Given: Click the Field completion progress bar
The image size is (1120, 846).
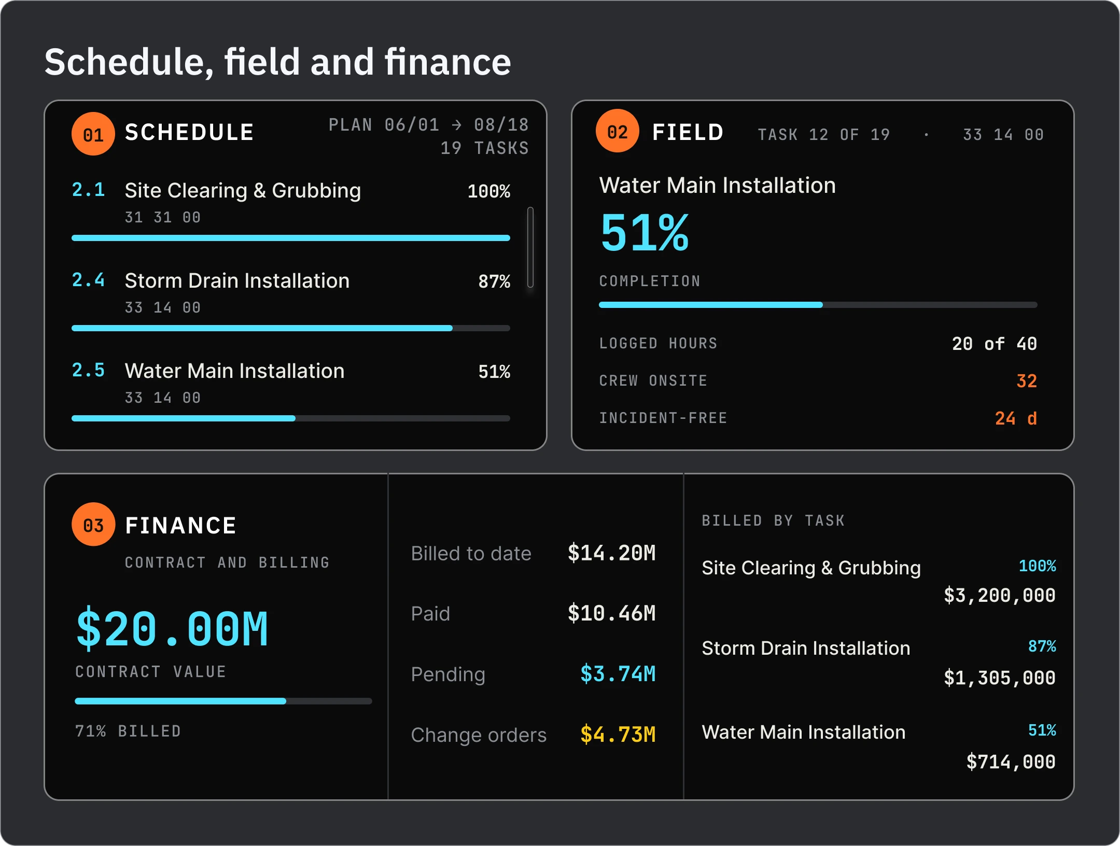Looking at the screenshot, I should coord(818,305).
